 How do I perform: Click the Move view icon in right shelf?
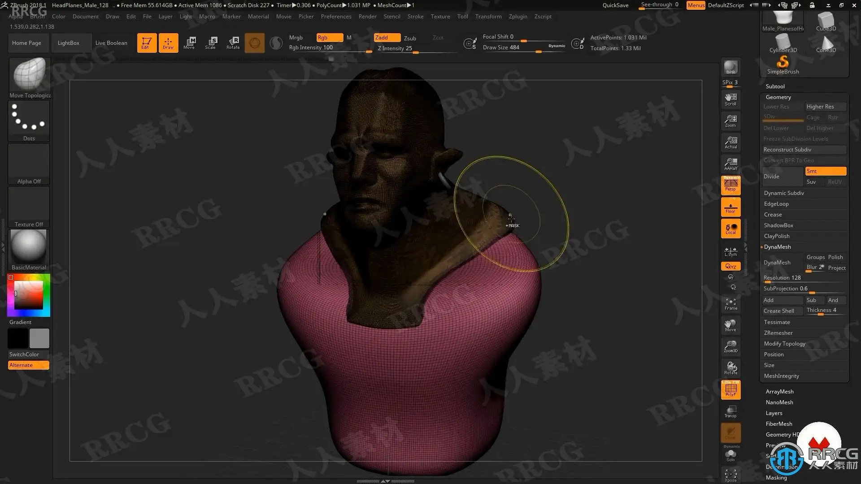(731, 326)
